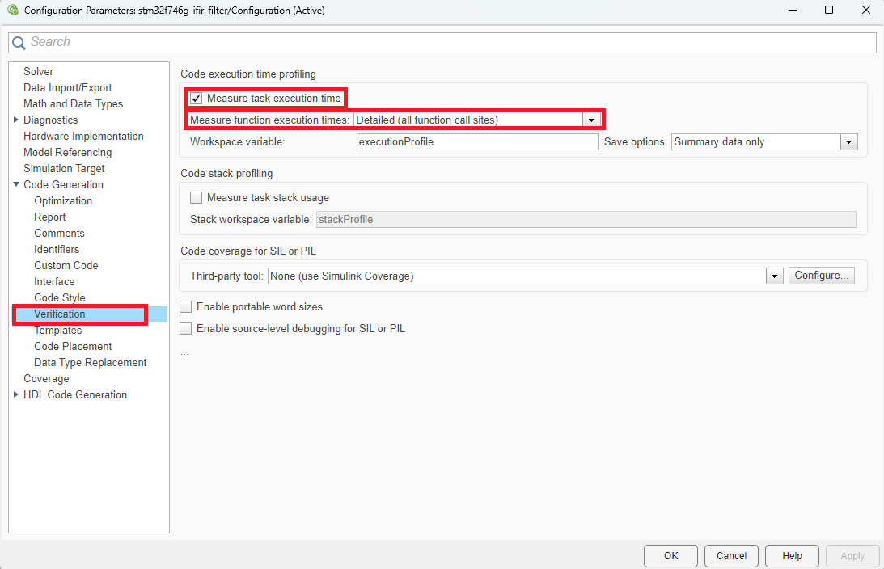Viewport: 884px width, 569px height.
Task: Expand the Diagnostics tree node
Action: click(16, 120)
